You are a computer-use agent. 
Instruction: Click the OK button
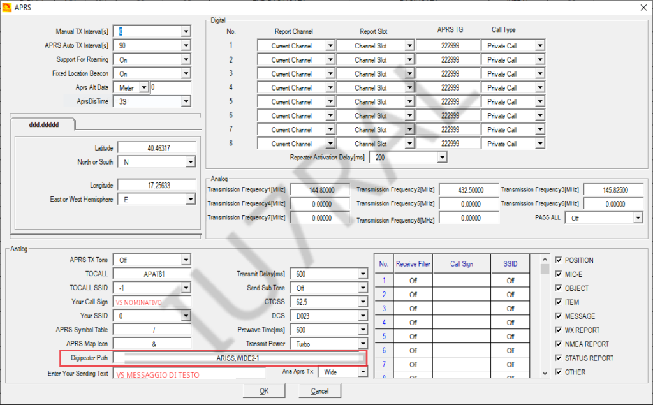[264, 391]
